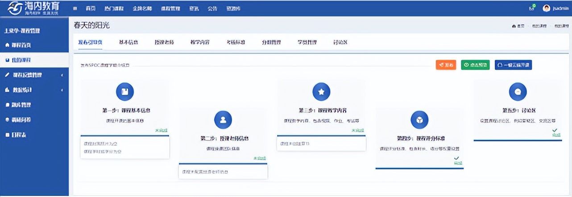Image resolution: width=572 pixels, height=197 pixels.
Task: Click the step three star icon
Action: click(x=321, y=92)
